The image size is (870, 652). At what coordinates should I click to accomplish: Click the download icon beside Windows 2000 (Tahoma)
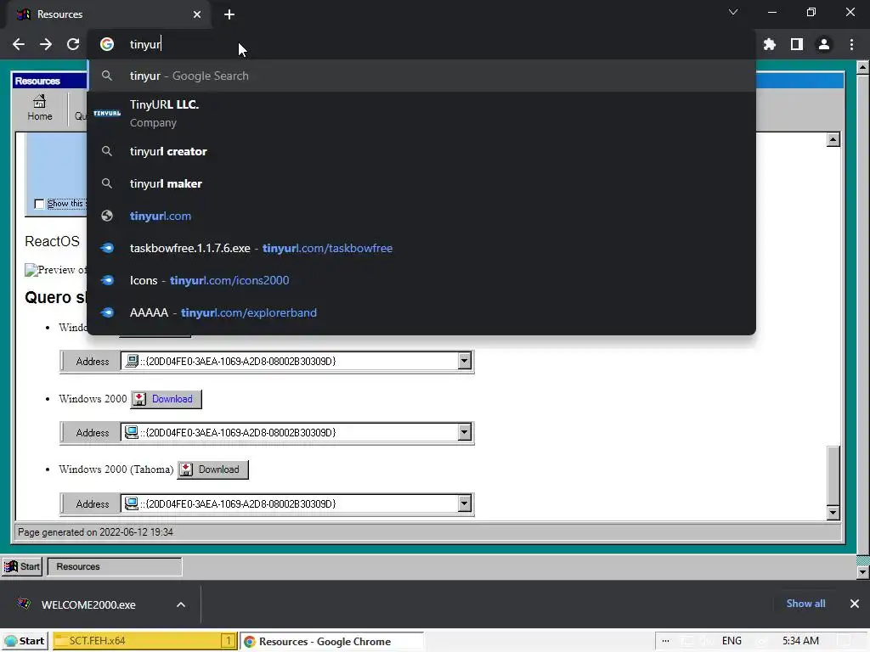(x=186, y=469)
